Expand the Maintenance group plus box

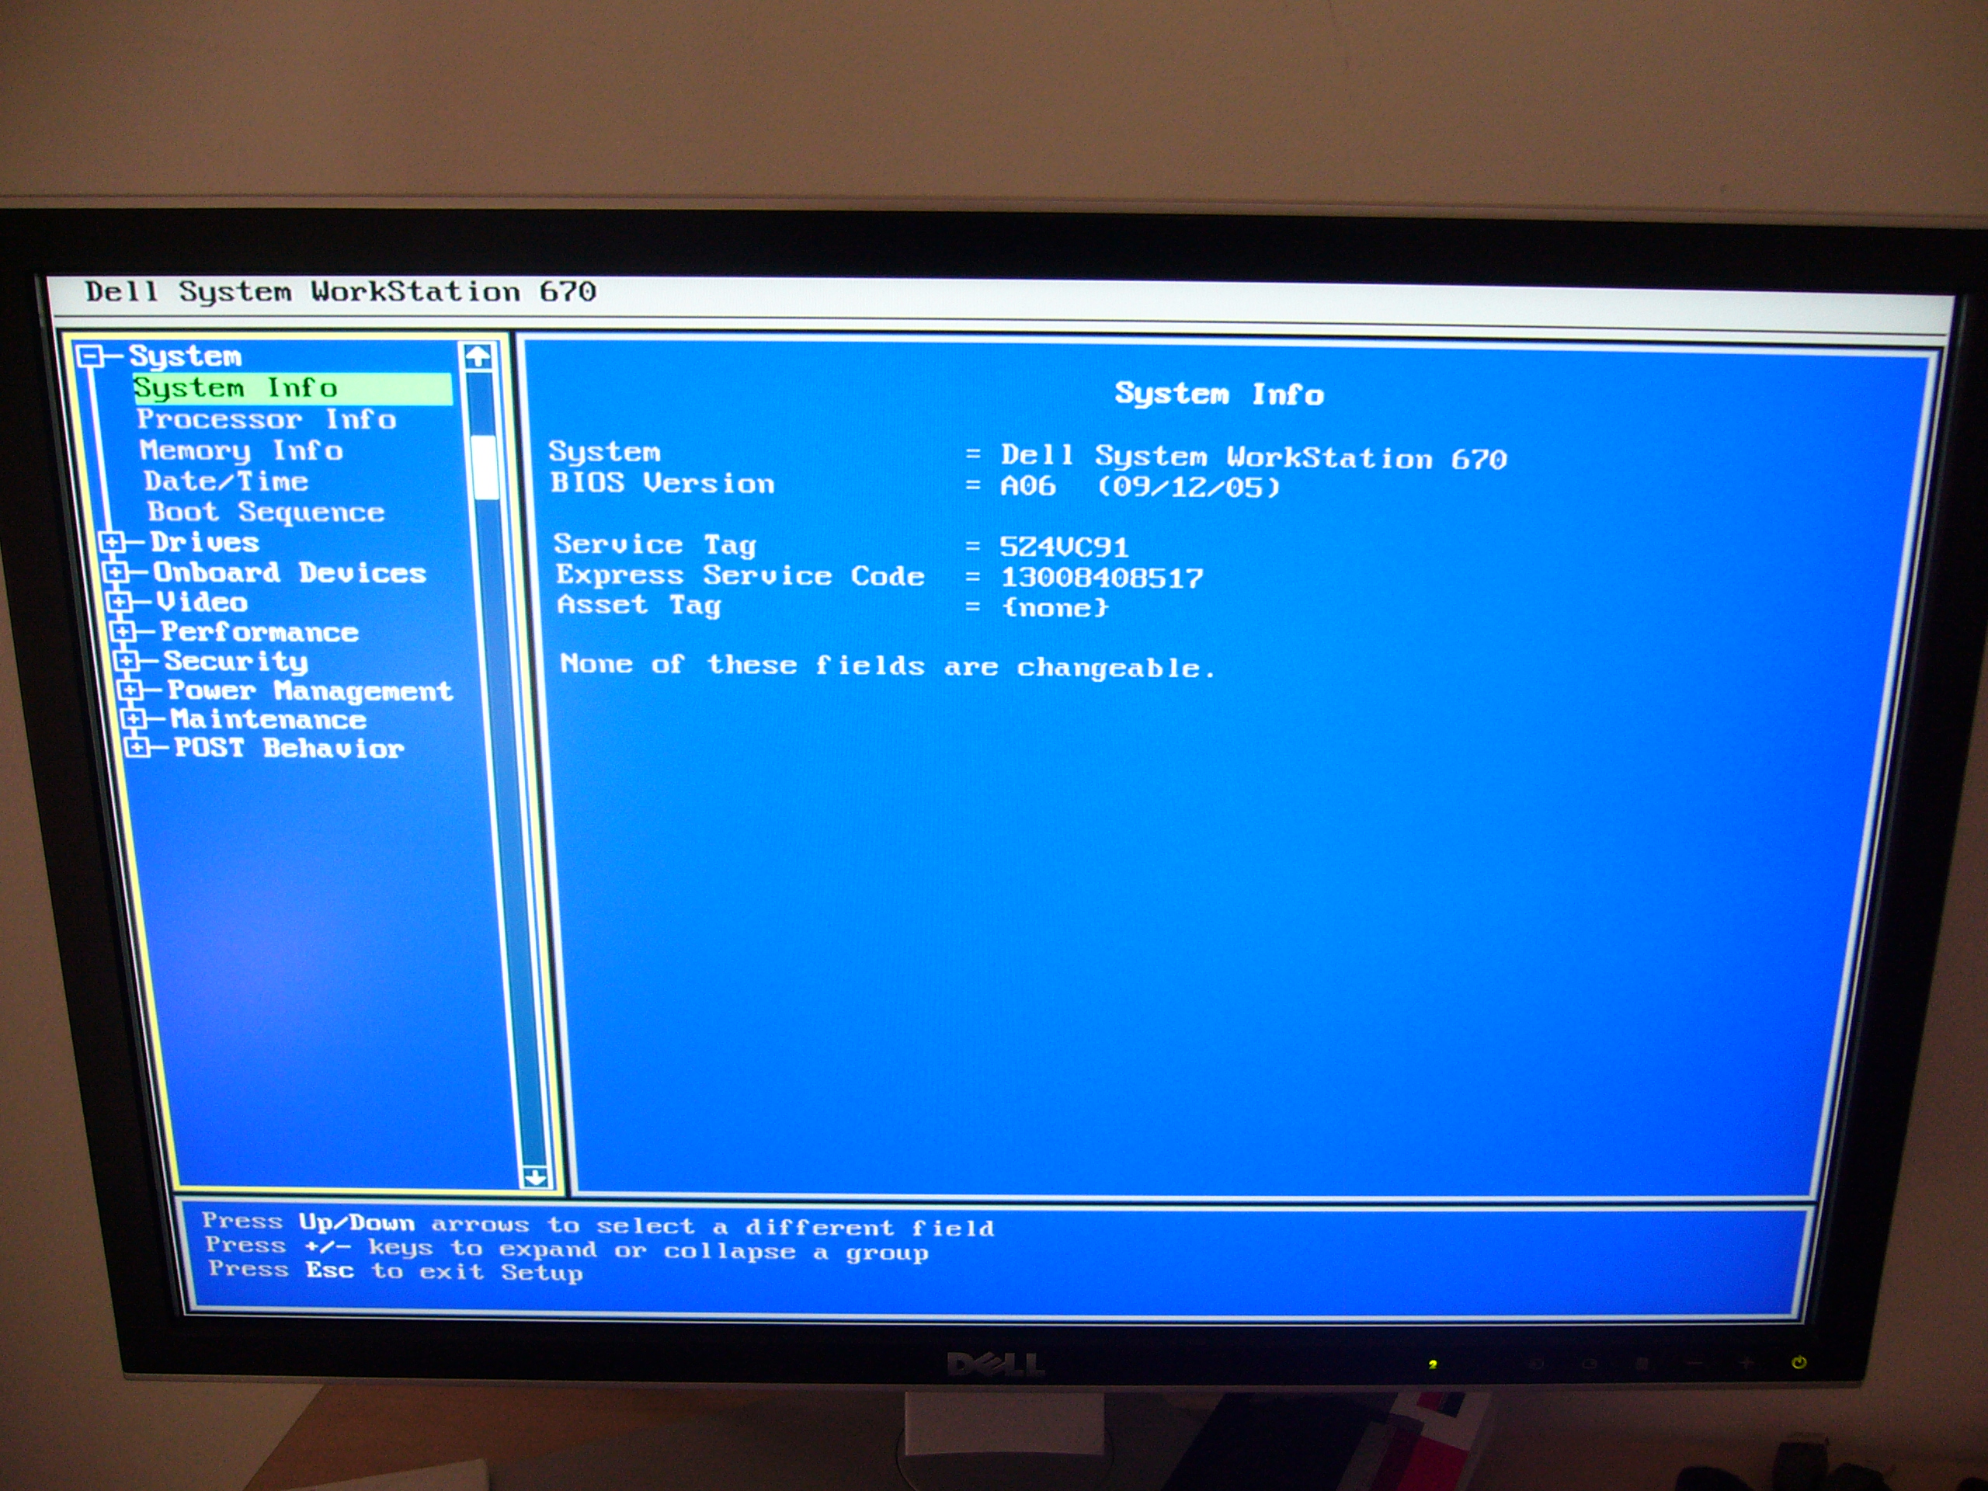coord(133,719)
